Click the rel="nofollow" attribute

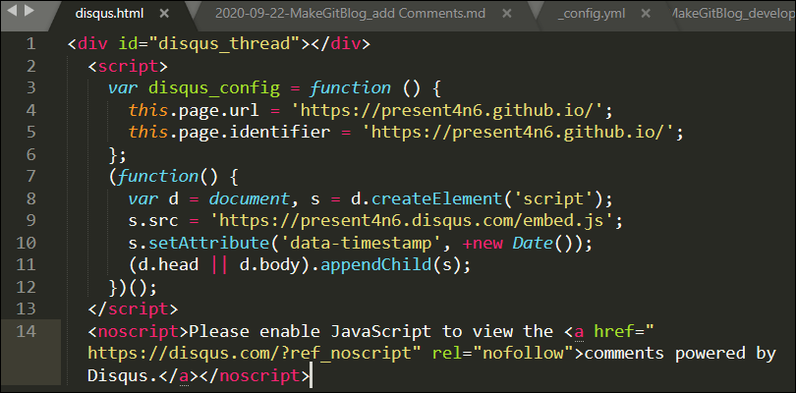click(x=502, y=354)
